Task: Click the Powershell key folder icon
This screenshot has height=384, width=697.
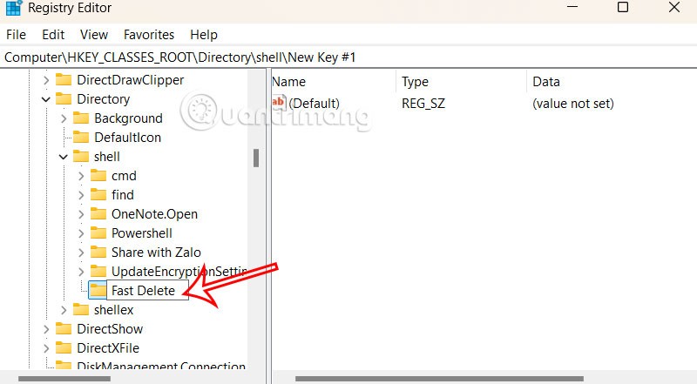Action: [98, 233]
